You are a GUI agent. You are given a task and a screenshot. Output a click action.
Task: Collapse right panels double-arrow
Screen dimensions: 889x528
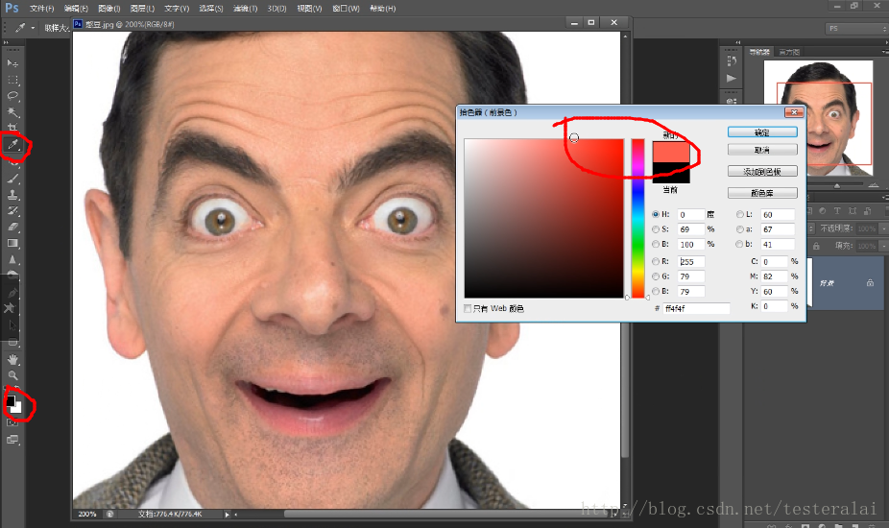pos(738,42)
